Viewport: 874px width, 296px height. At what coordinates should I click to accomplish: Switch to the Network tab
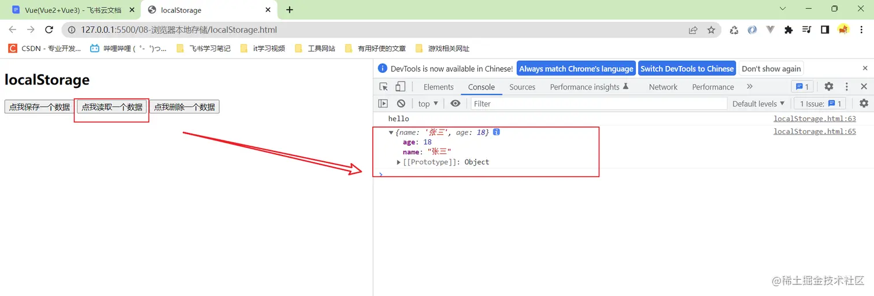pyautogui.click(x=663, y=87)
